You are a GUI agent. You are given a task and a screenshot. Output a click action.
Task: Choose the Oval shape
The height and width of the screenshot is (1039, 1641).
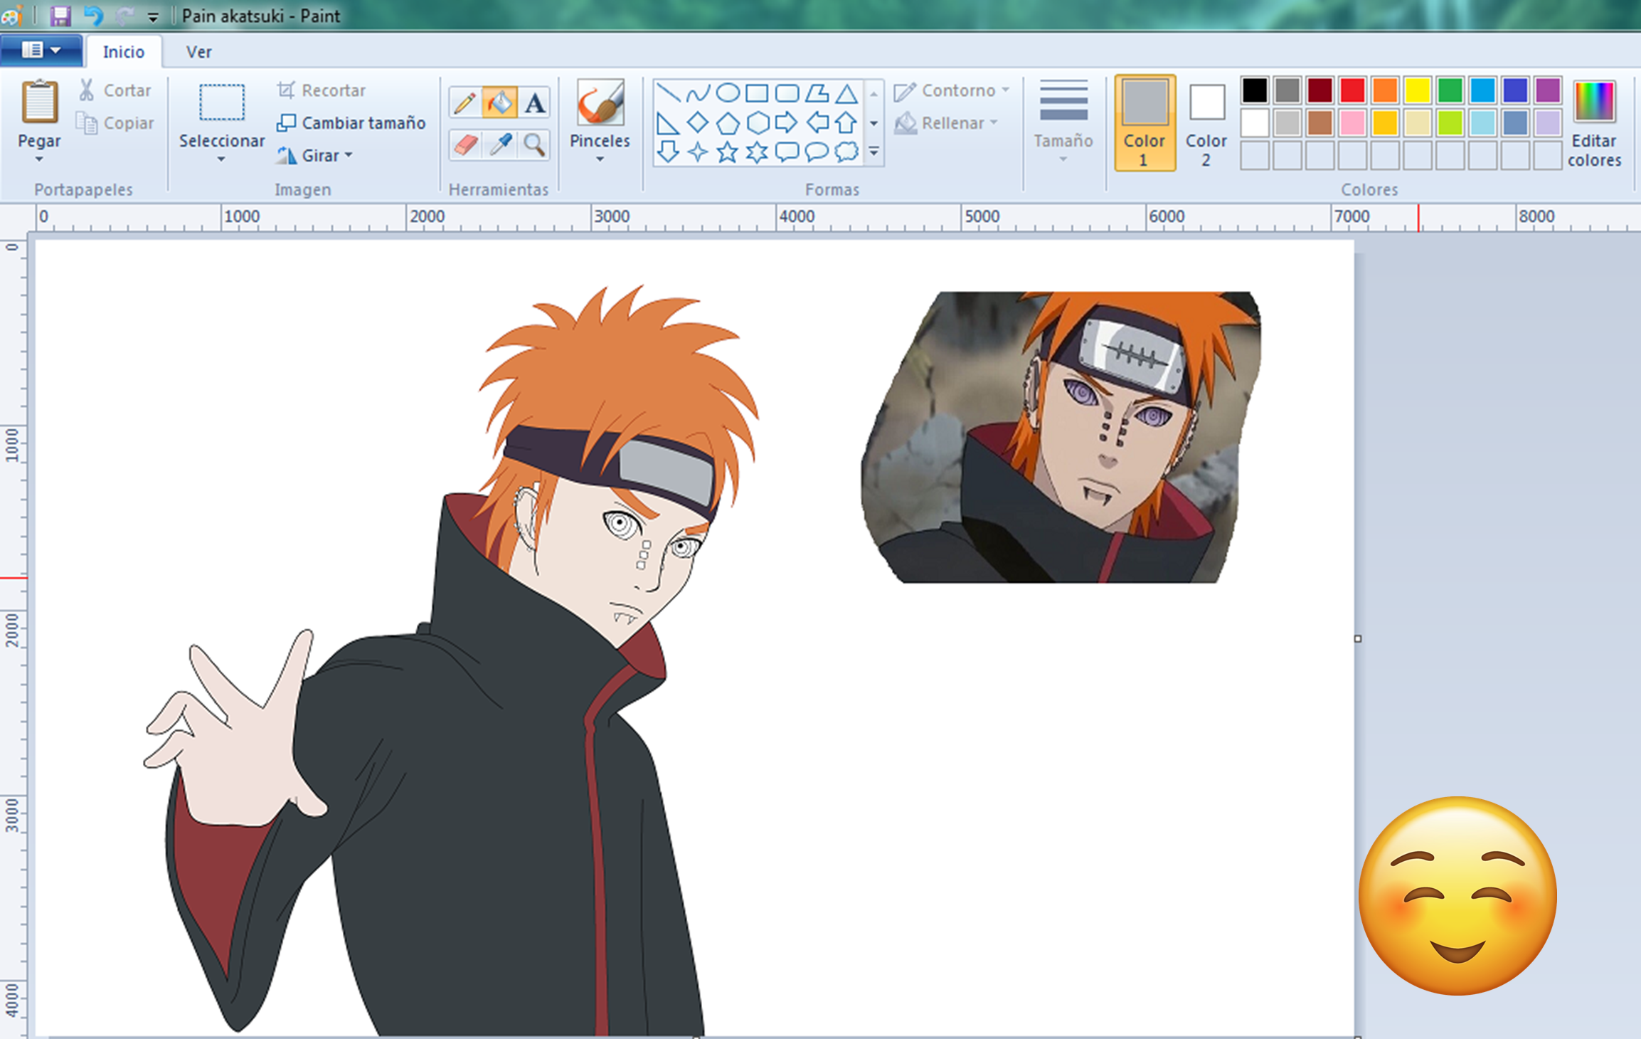coord(727,93)
